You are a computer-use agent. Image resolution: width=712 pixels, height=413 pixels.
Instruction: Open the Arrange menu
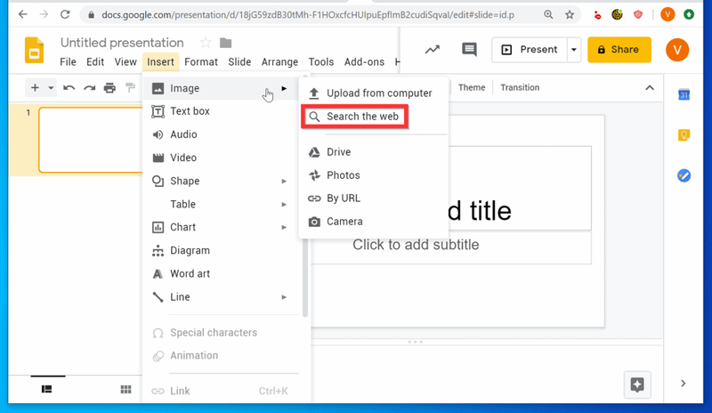tap(279, 61)
